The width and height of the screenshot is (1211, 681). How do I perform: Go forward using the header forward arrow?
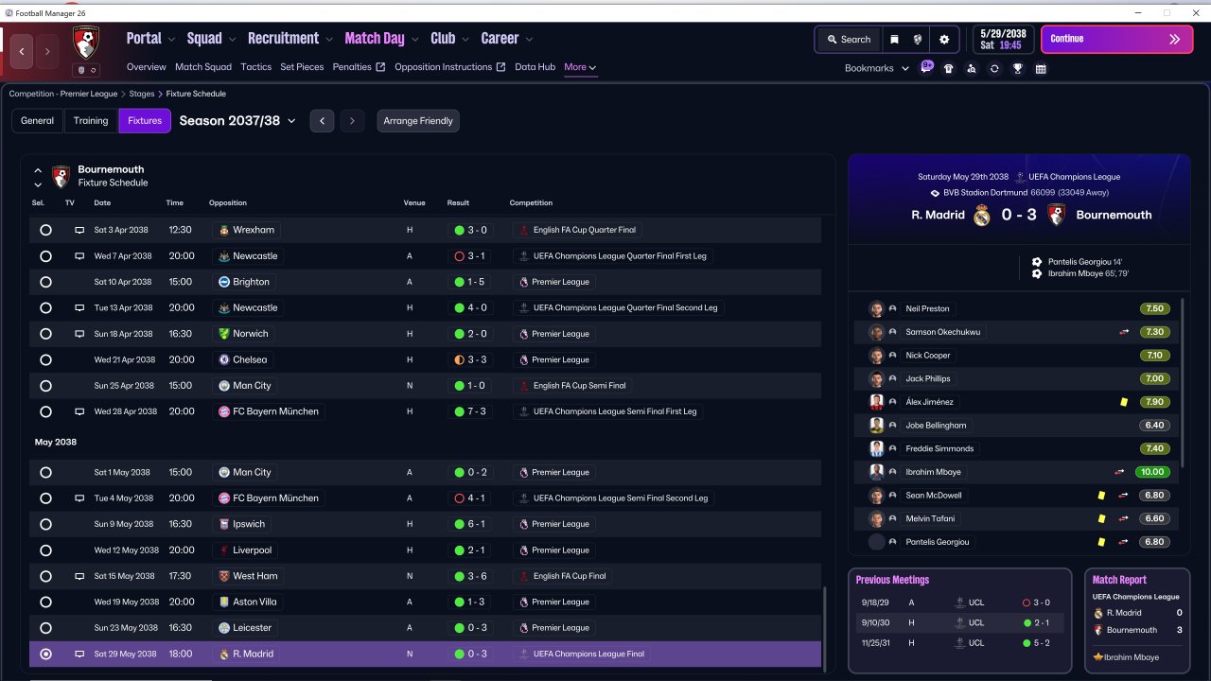click(46, 51)
